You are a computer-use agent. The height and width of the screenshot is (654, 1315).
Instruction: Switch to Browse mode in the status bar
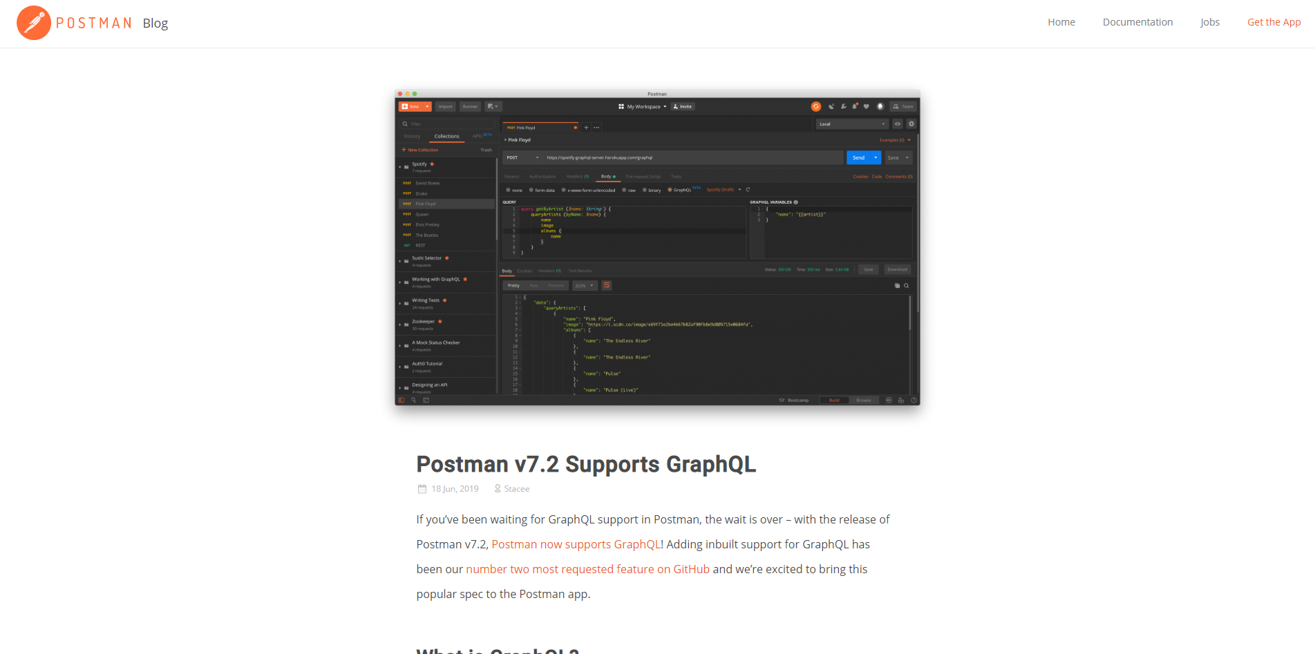tap(864, 400)
